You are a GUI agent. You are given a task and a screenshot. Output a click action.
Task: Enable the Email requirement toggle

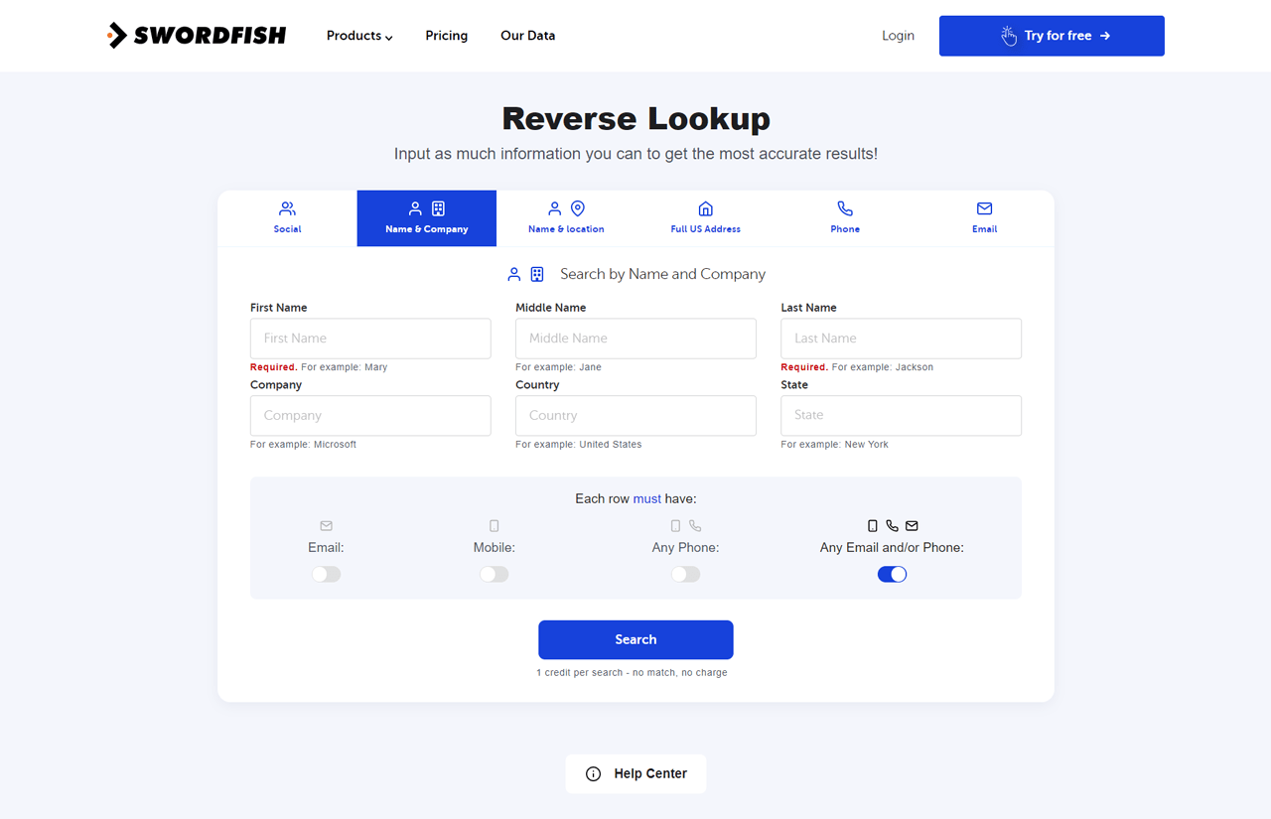[326, 574]
